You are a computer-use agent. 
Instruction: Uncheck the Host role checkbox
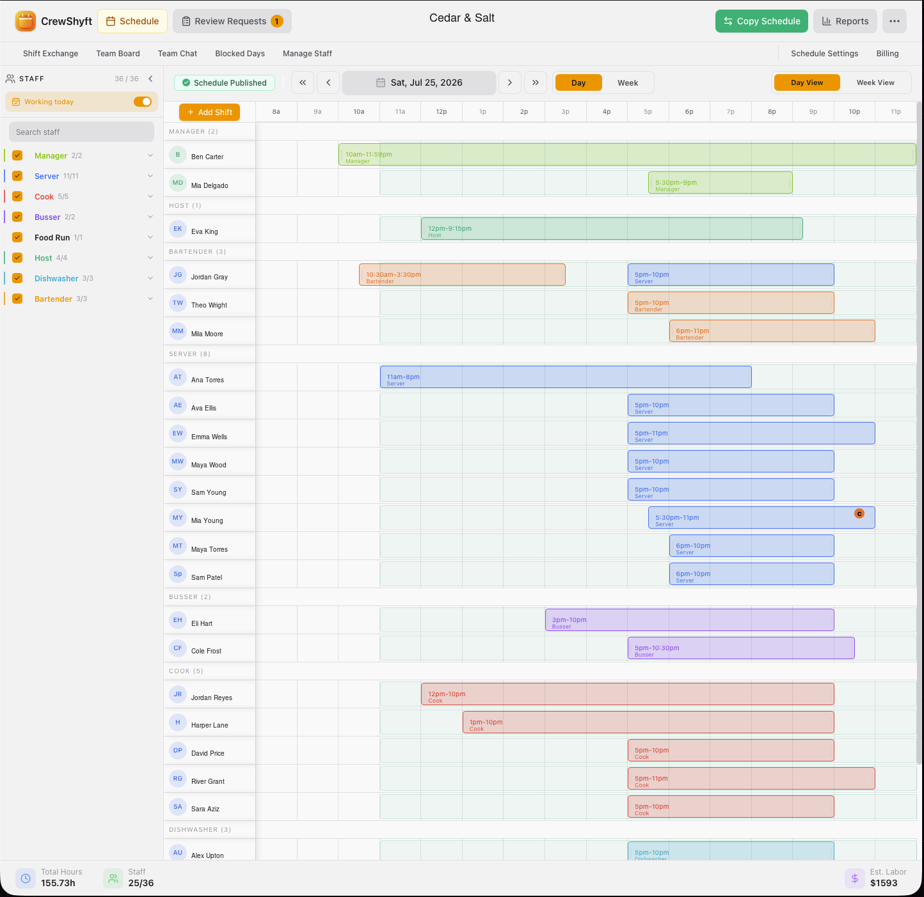tap(17, 258)
